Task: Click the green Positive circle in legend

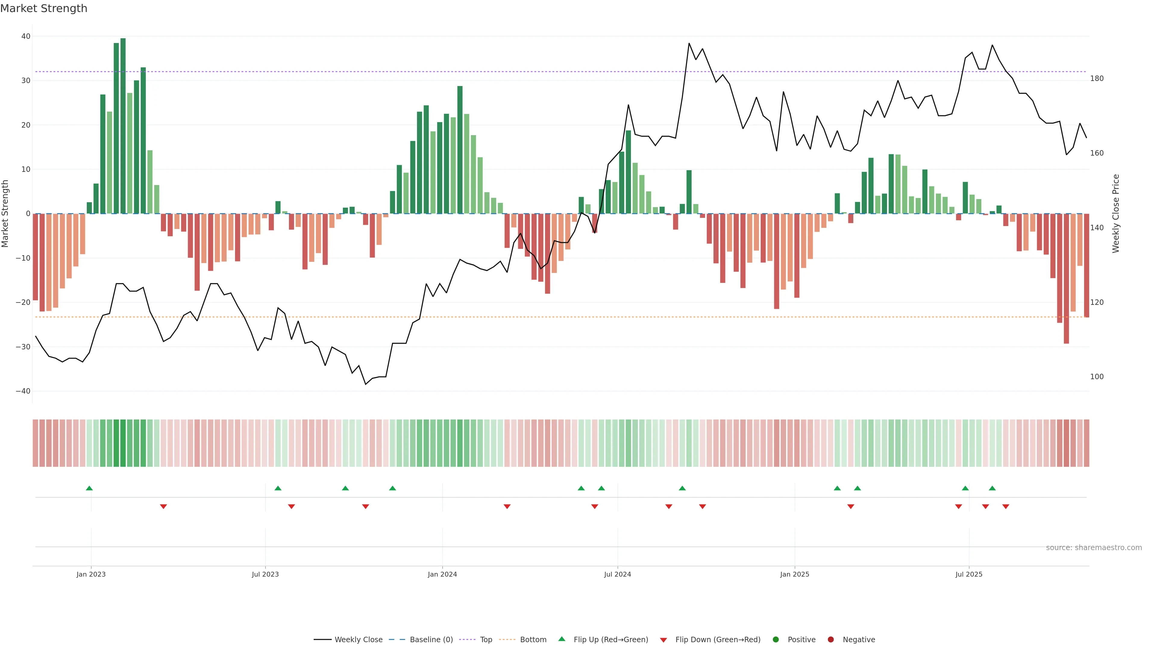Action: (x=776, y=640)
